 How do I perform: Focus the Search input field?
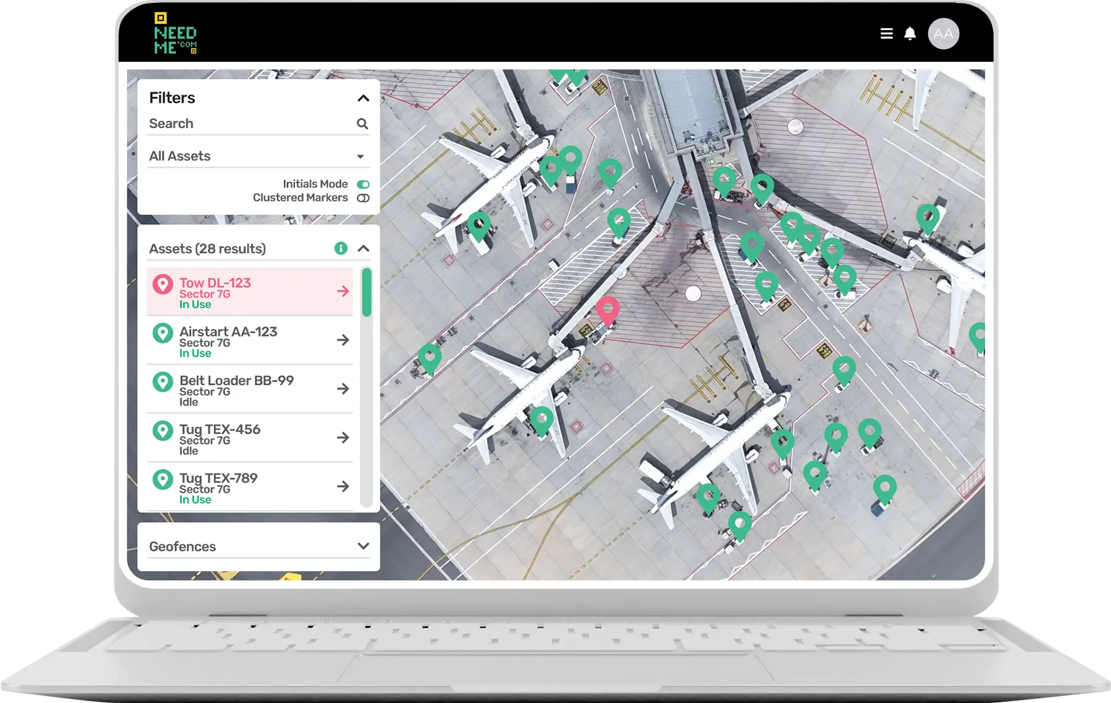coord(249,124)
